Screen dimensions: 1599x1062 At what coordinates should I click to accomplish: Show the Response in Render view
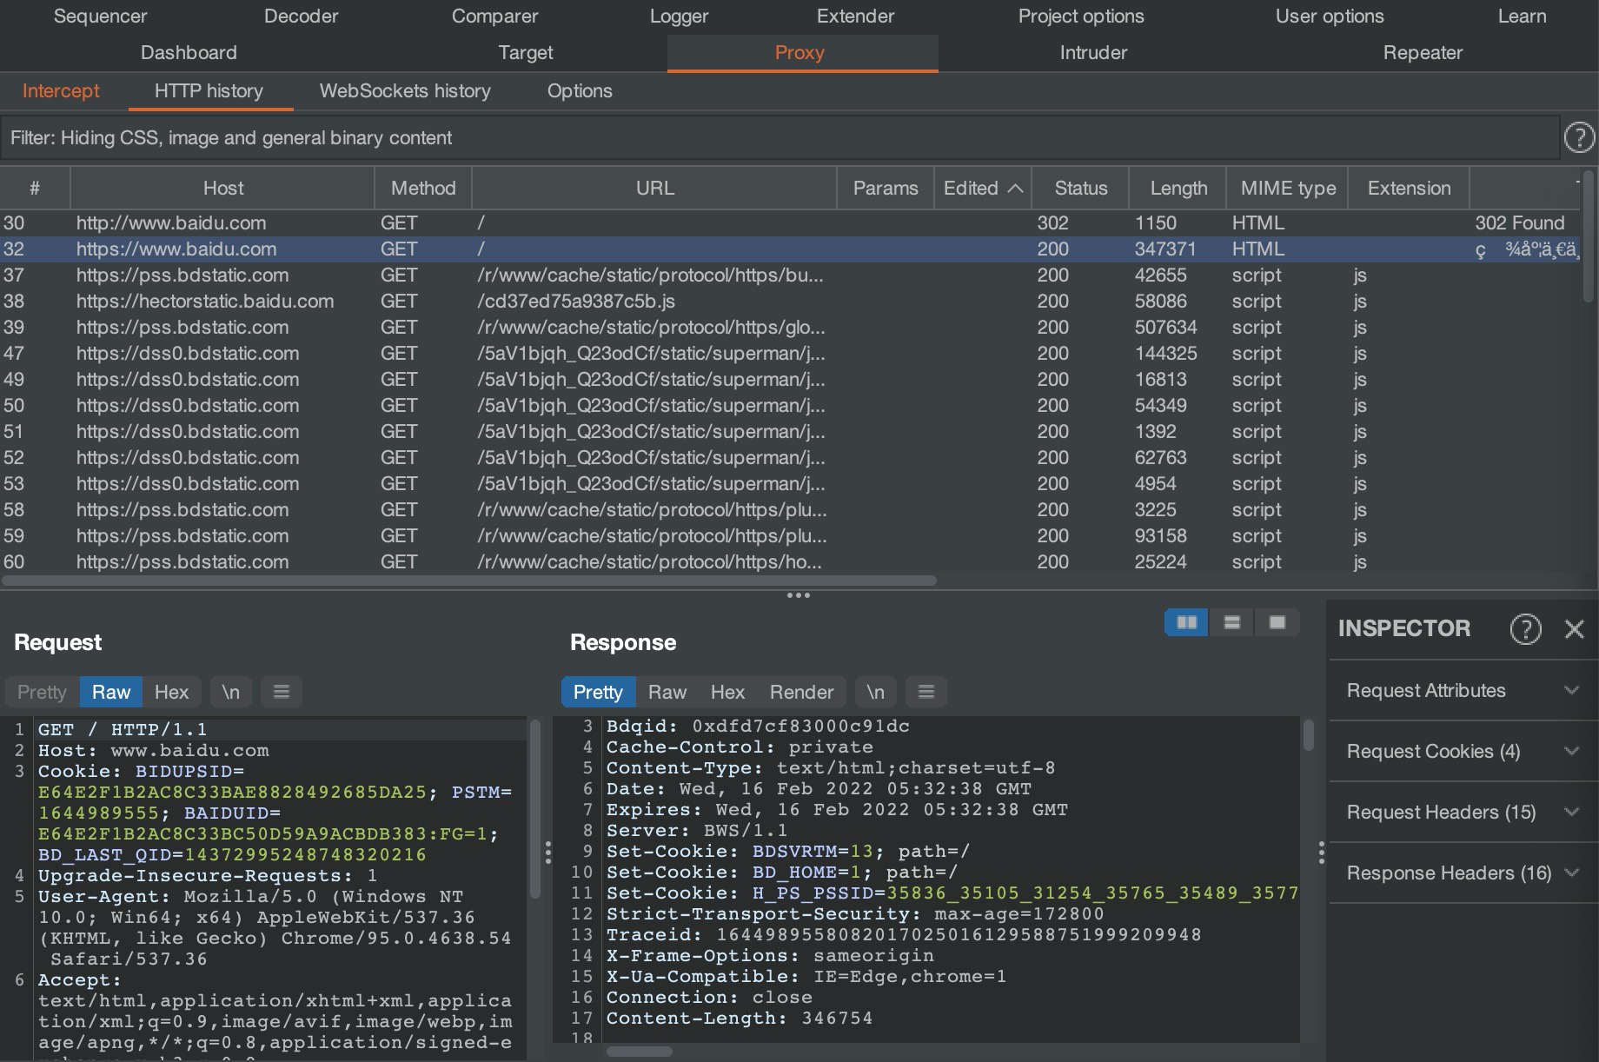click(x=800, y=692)
